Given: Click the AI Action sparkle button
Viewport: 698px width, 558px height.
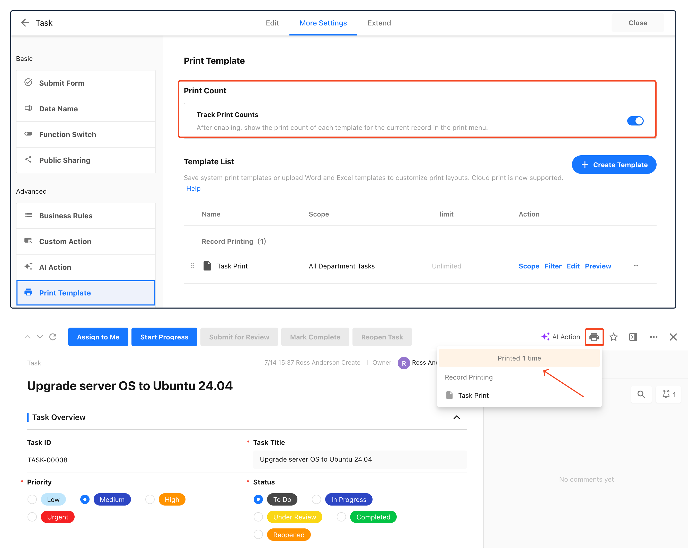Looking at the screenshot, I should [560, 337].
